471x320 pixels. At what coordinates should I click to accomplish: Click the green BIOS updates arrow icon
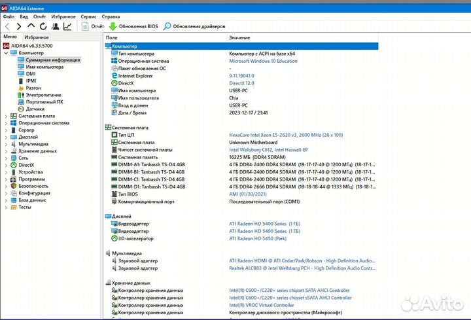113,26
